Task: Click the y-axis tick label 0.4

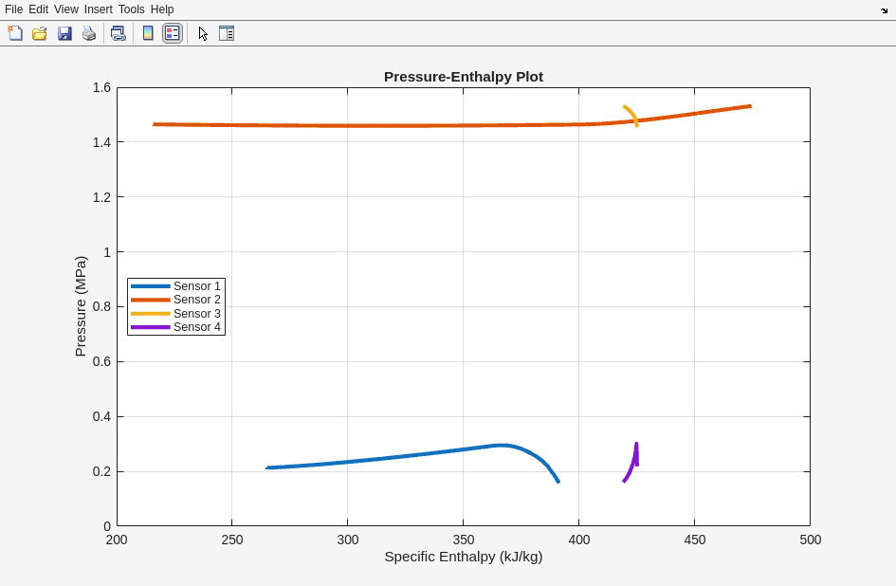Action: coord(101,416)
